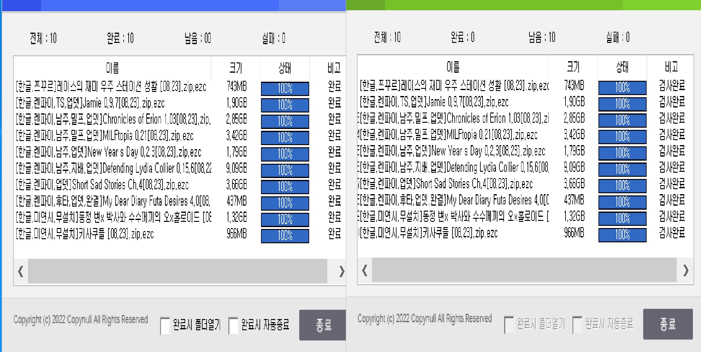Select 966MB 키사쿠들 row in left list

click(85, 234)
